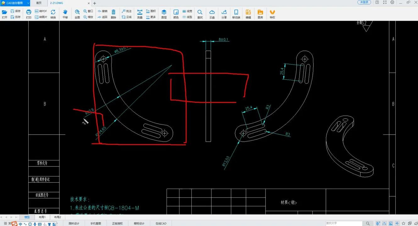Switch to the 首页 (Home) tab

pos(39,3)
